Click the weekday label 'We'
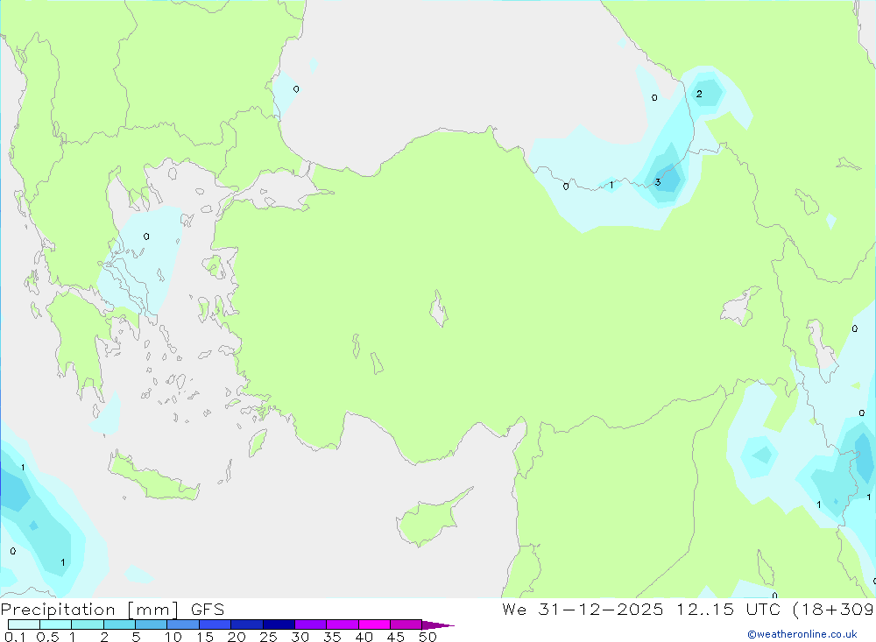The width and height of the screenshot is (876, 642). coord(514,609)
